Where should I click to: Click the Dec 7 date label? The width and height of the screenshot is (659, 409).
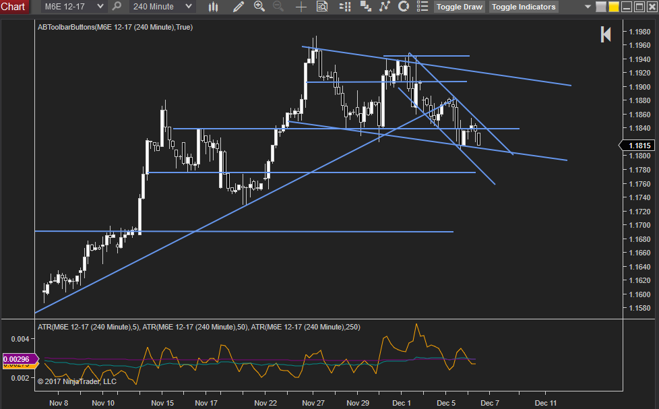pos(490,403)
